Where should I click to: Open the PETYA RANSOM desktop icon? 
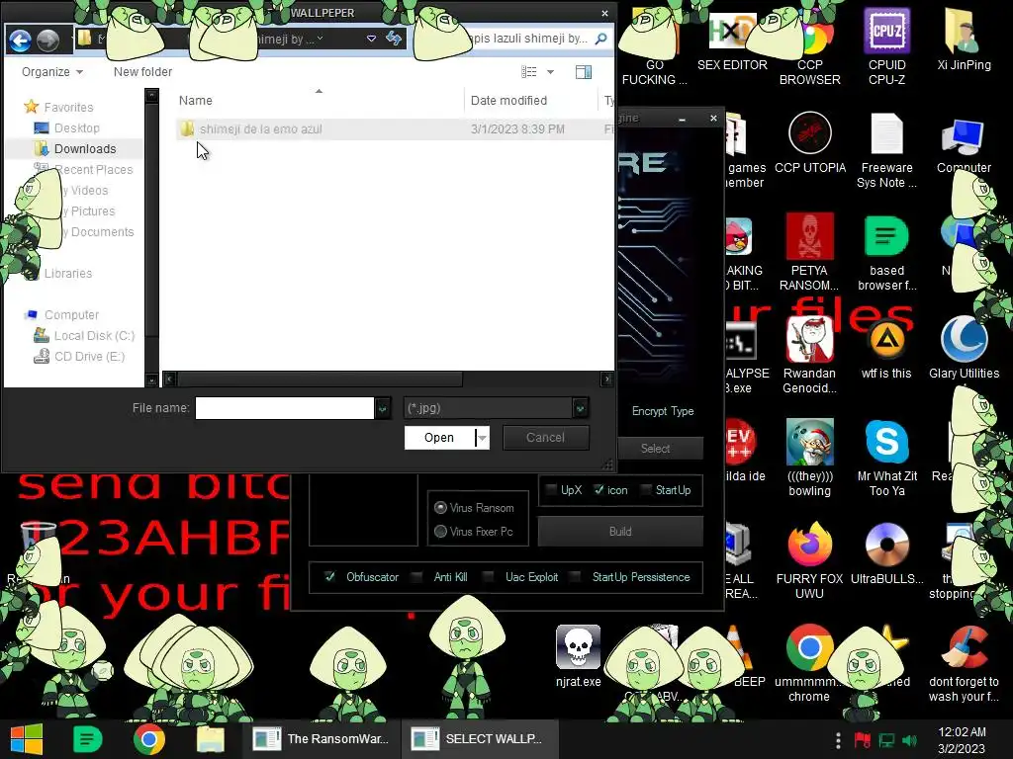pos(809,253)
